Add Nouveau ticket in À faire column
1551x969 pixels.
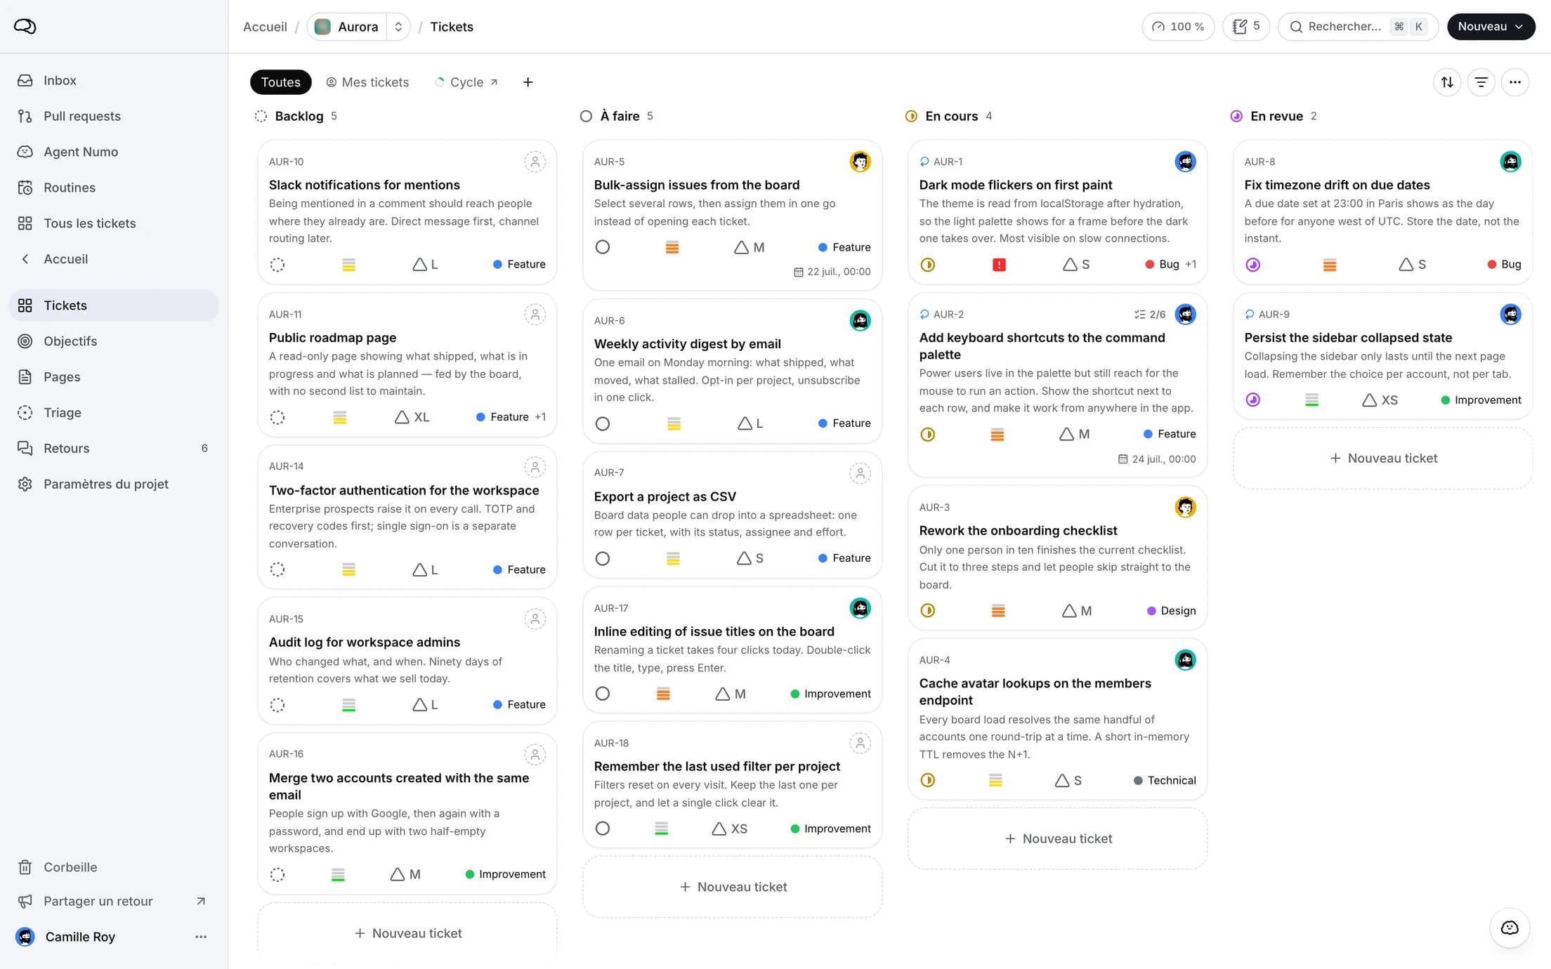[x=733, y=887]
